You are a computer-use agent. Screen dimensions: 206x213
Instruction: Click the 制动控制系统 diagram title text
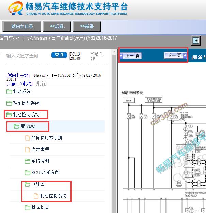point(132,93)
